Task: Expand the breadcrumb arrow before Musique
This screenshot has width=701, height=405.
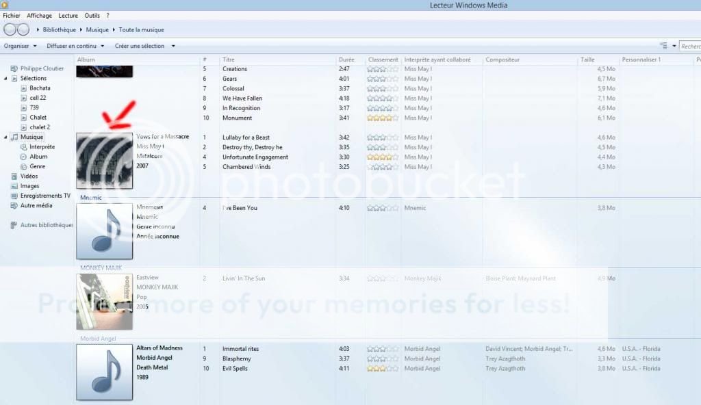Action: tap(81, 30)
